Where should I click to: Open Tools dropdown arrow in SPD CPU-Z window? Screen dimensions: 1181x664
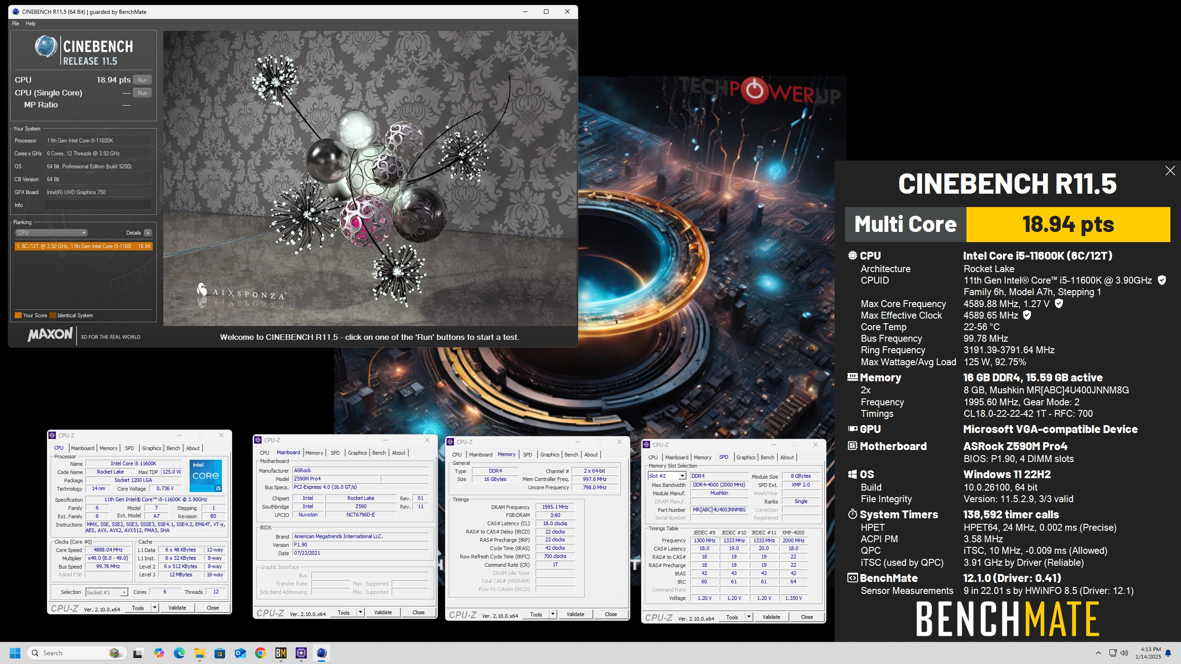(749, 617)
